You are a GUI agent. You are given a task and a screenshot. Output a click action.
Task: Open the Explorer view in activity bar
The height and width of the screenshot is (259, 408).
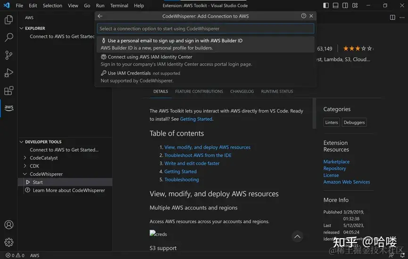pyautogui.click(x=8, y=20)
